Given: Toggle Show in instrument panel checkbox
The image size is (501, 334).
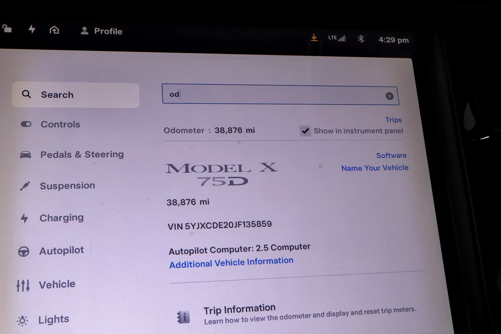Looking at the screenshot, I should [x=306, y=131].
